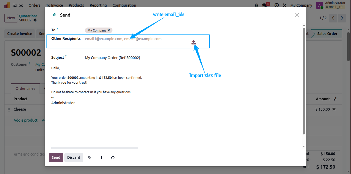The width and height of the screenshot is (351, 174).
Task: Click the New button
Action: (x=11, y=18)
